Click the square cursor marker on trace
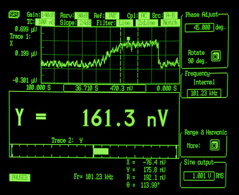 128,39
